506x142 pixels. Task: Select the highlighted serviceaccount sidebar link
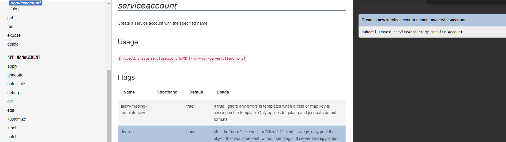[26, 3]
